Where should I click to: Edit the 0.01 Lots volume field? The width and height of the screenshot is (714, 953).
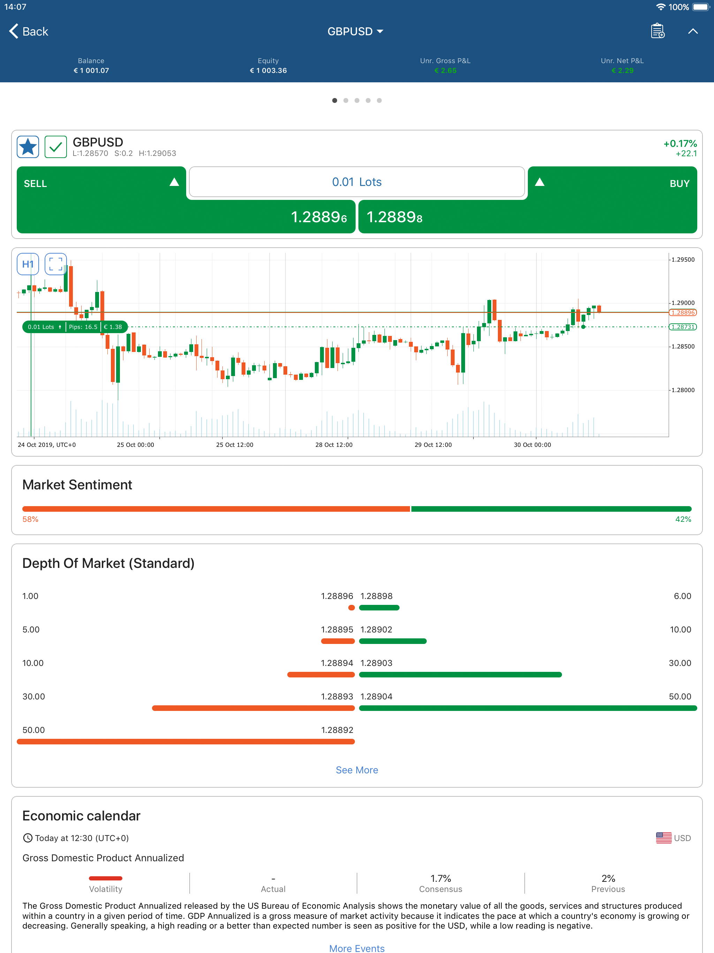(x=357, y=182)
